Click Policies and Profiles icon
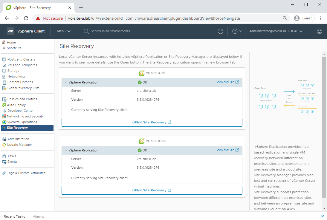Screen dimensions: 327x220 point(4,99)
